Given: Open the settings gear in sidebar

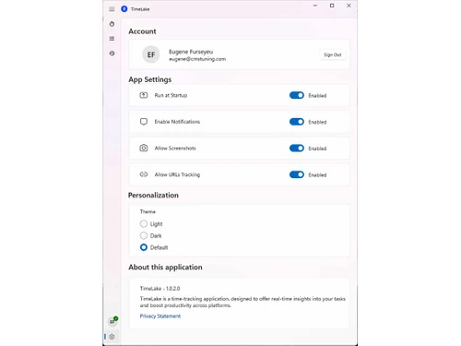Looking at the screenshot, I should pos(112,337).
